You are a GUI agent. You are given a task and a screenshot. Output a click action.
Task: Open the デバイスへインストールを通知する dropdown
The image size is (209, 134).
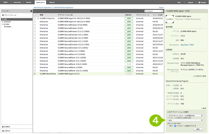coord(185,116)
